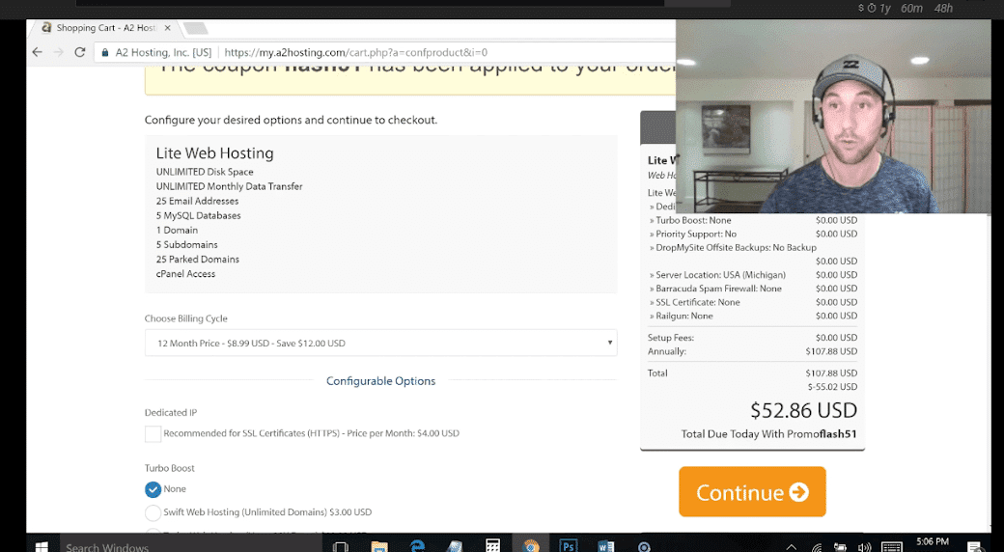Open the Choose Billing Cycle dropdown
Screen dimensions: 1004x552
click(381, 343)
